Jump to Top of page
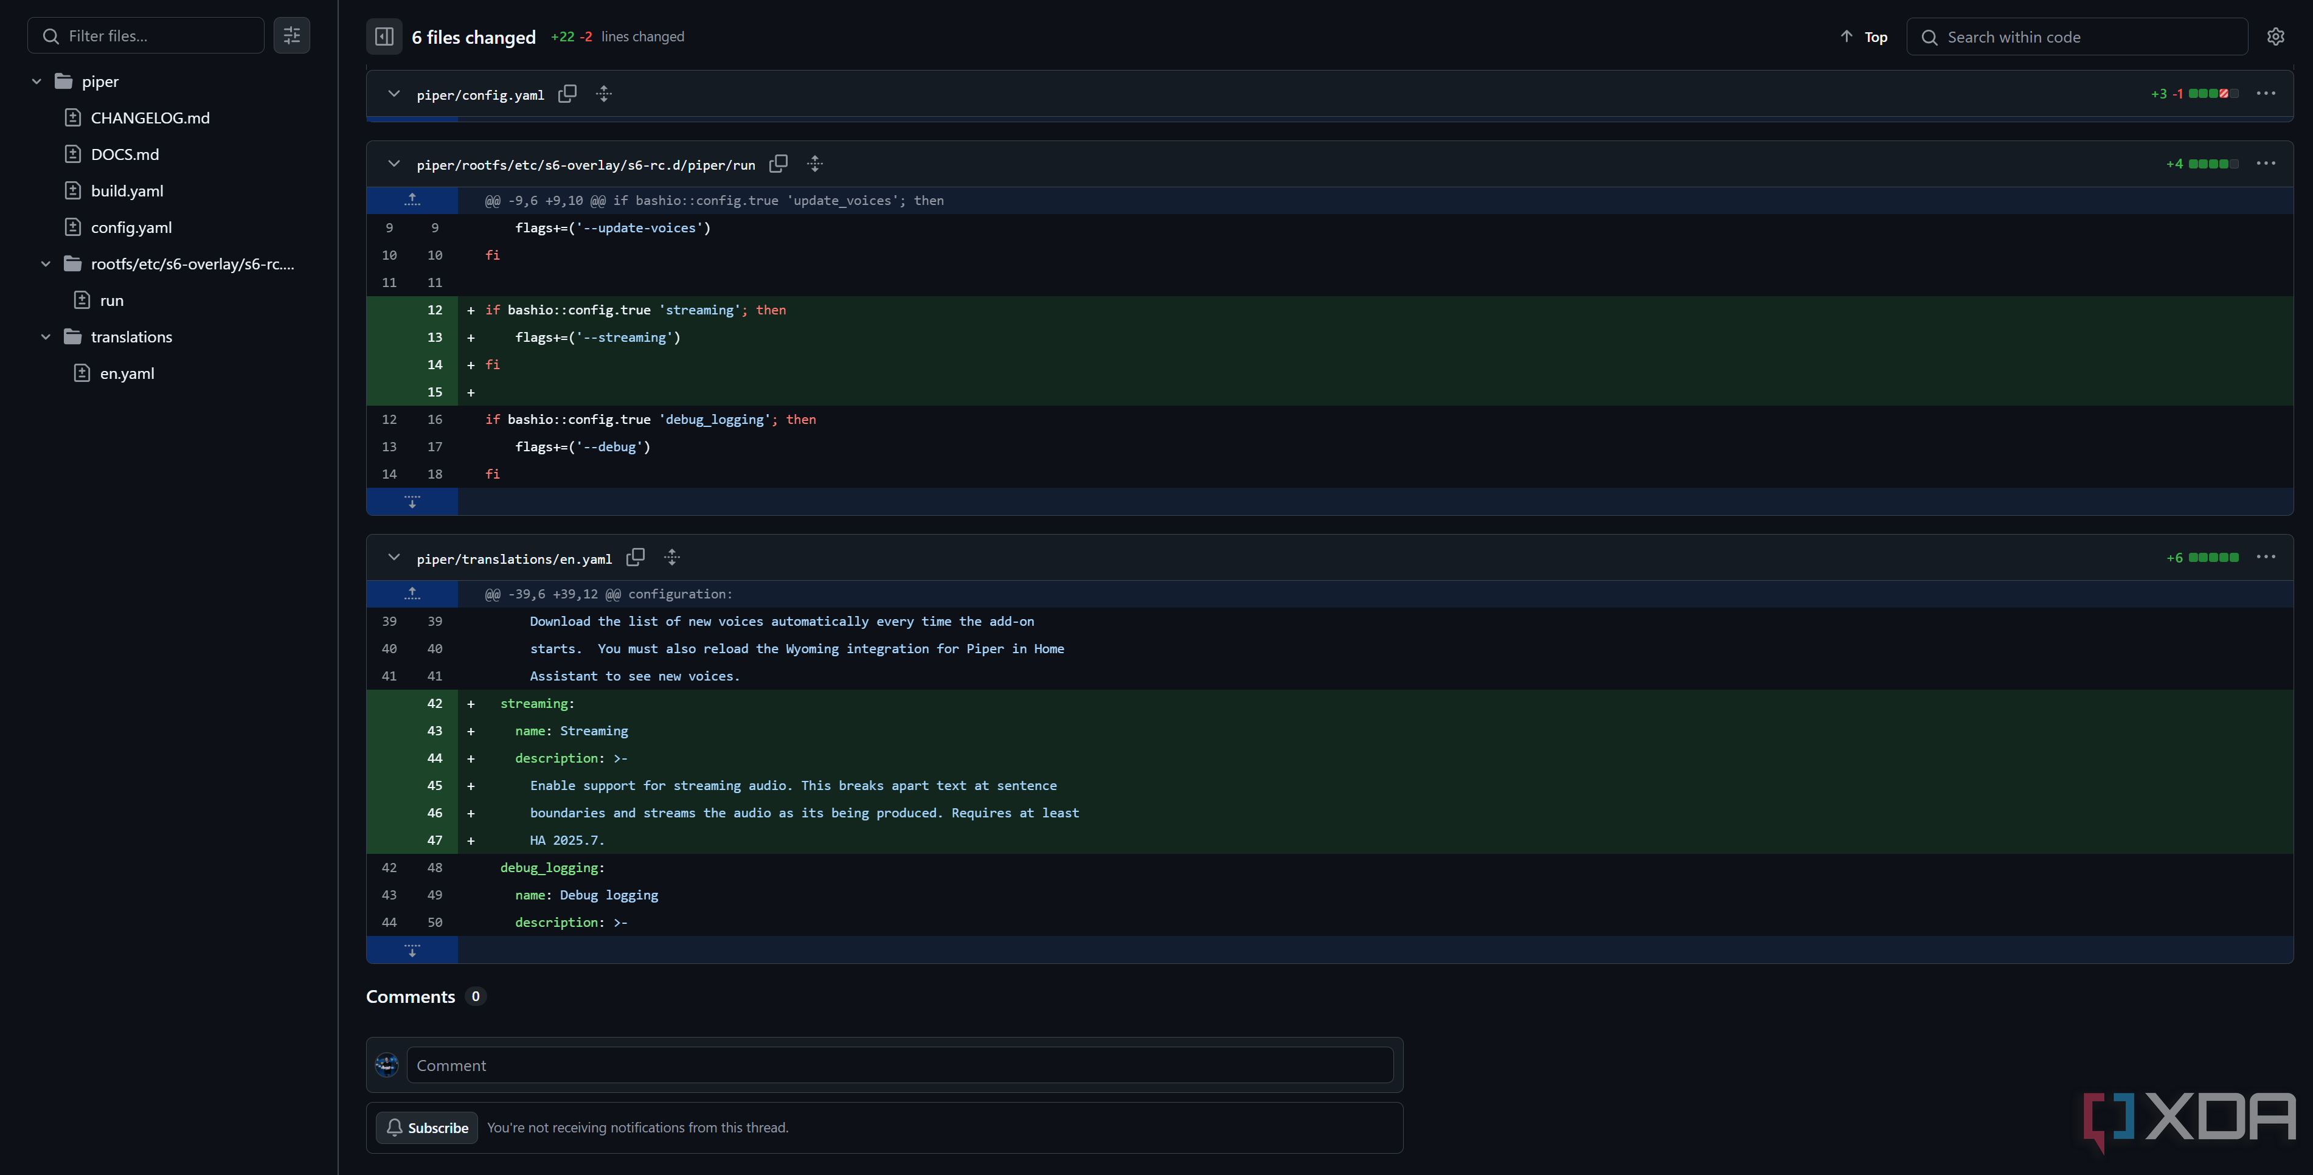2313x1175 pixels. click(x=1864, y=37)
